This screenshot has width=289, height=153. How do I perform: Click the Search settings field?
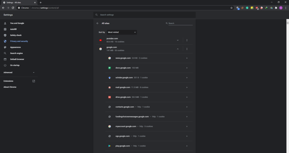[144, 15]
